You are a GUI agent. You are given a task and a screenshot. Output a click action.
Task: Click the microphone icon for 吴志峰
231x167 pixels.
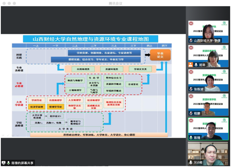coord(191,162)
